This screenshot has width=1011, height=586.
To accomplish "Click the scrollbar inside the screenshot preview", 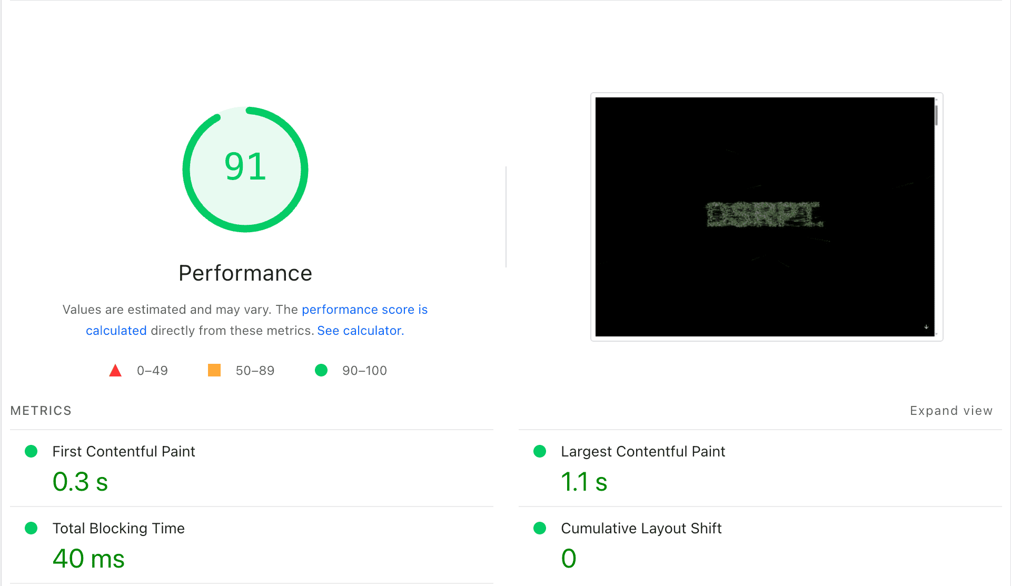I will pyautogui.click(x=936, y=115).
